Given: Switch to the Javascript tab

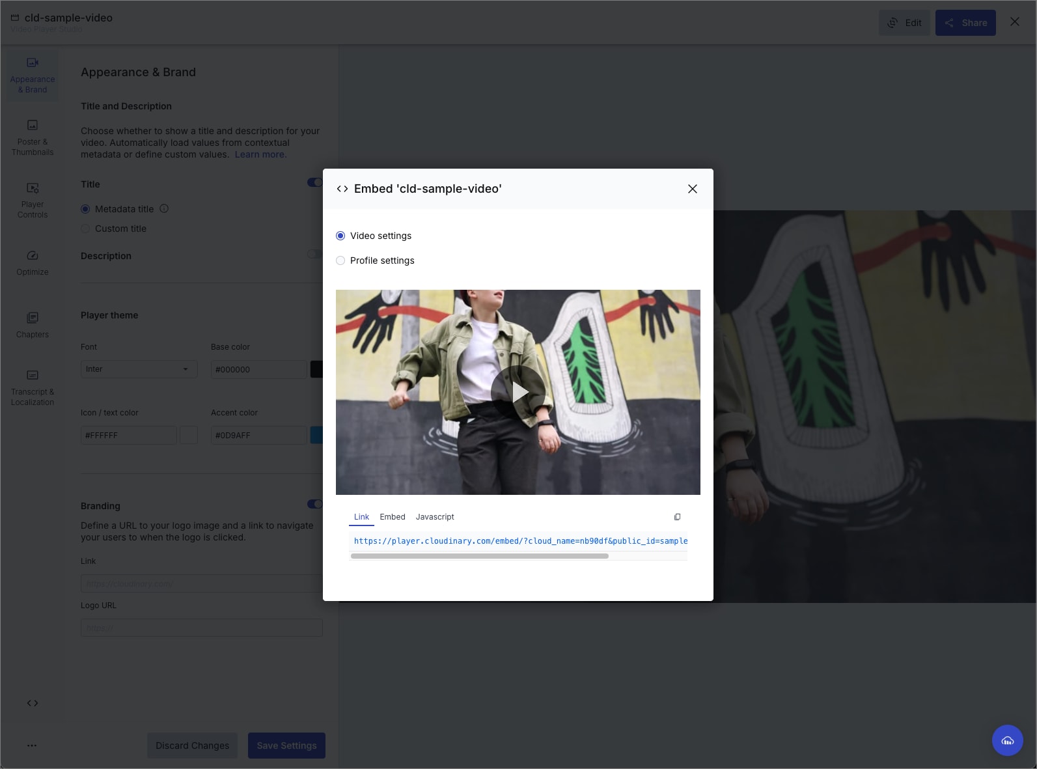Looking at the screenshot, I should (x=435, y=517).
